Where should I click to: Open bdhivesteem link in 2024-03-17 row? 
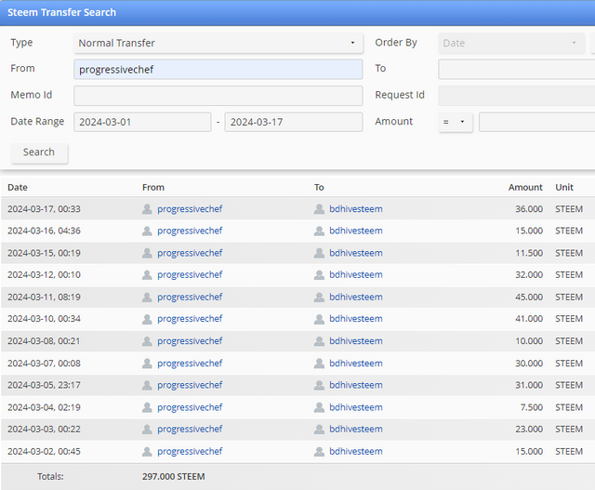click(356, 209)
